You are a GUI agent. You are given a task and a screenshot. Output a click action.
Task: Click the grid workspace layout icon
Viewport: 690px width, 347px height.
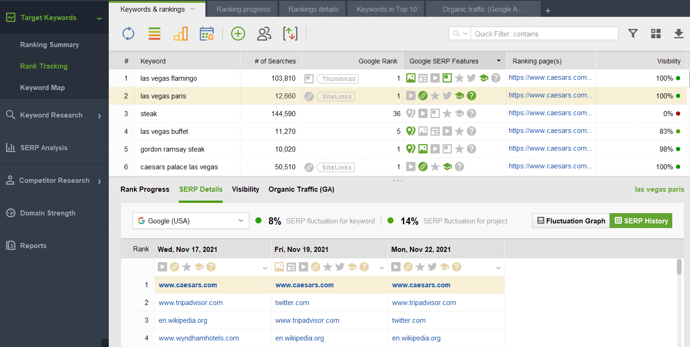656,34
